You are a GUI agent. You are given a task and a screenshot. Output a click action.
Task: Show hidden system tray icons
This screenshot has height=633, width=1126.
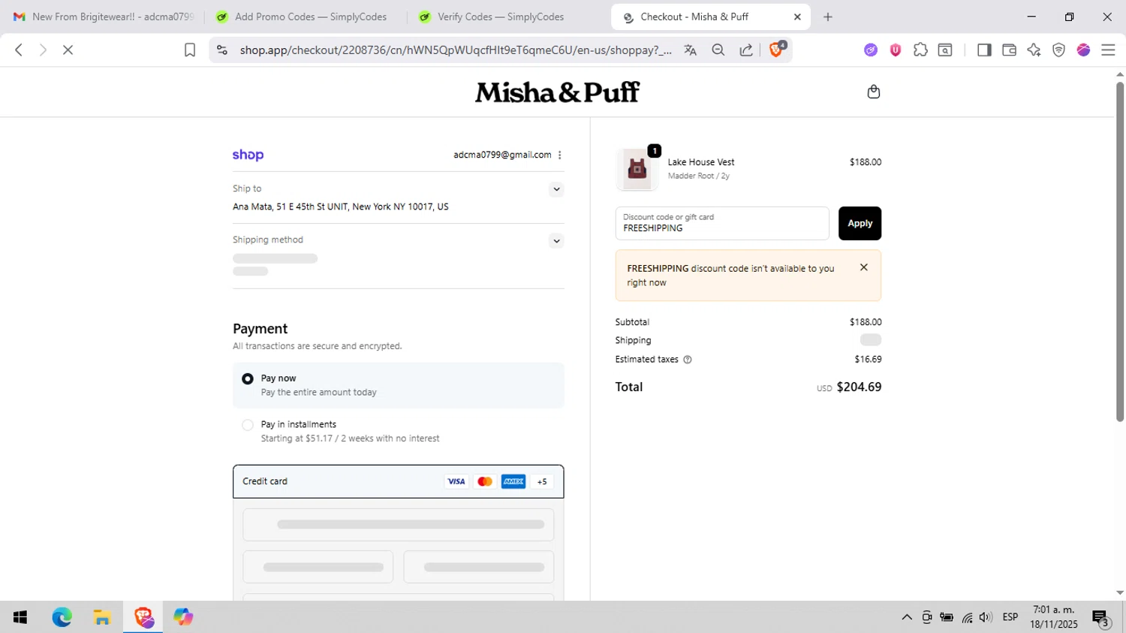click(907, 617)
